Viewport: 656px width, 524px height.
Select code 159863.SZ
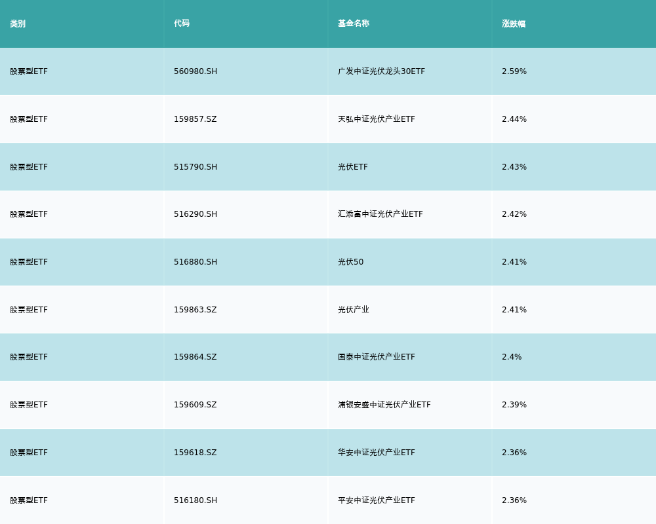(x=195, y=310)
